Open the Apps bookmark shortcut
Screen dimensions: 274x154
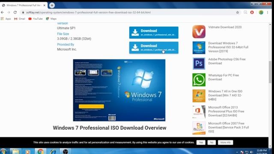tap(6, 19)
